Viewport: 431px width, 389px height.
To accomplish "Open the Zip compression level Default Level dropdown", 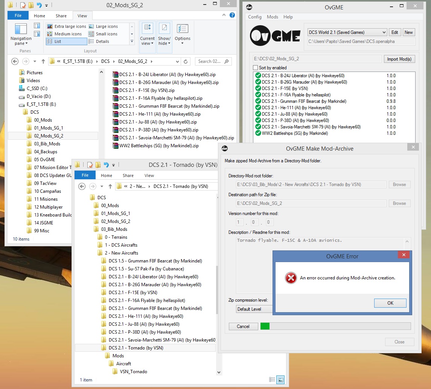I will [254, 309].
